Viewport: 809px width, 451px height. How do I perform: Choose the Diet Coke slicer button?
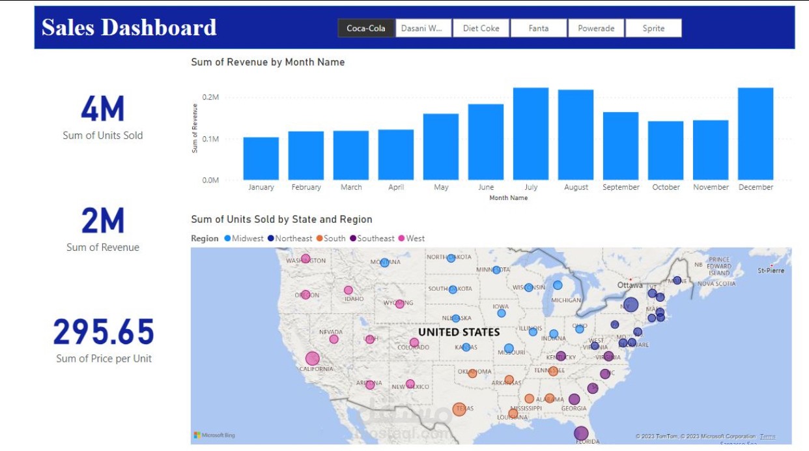[481, 28]
